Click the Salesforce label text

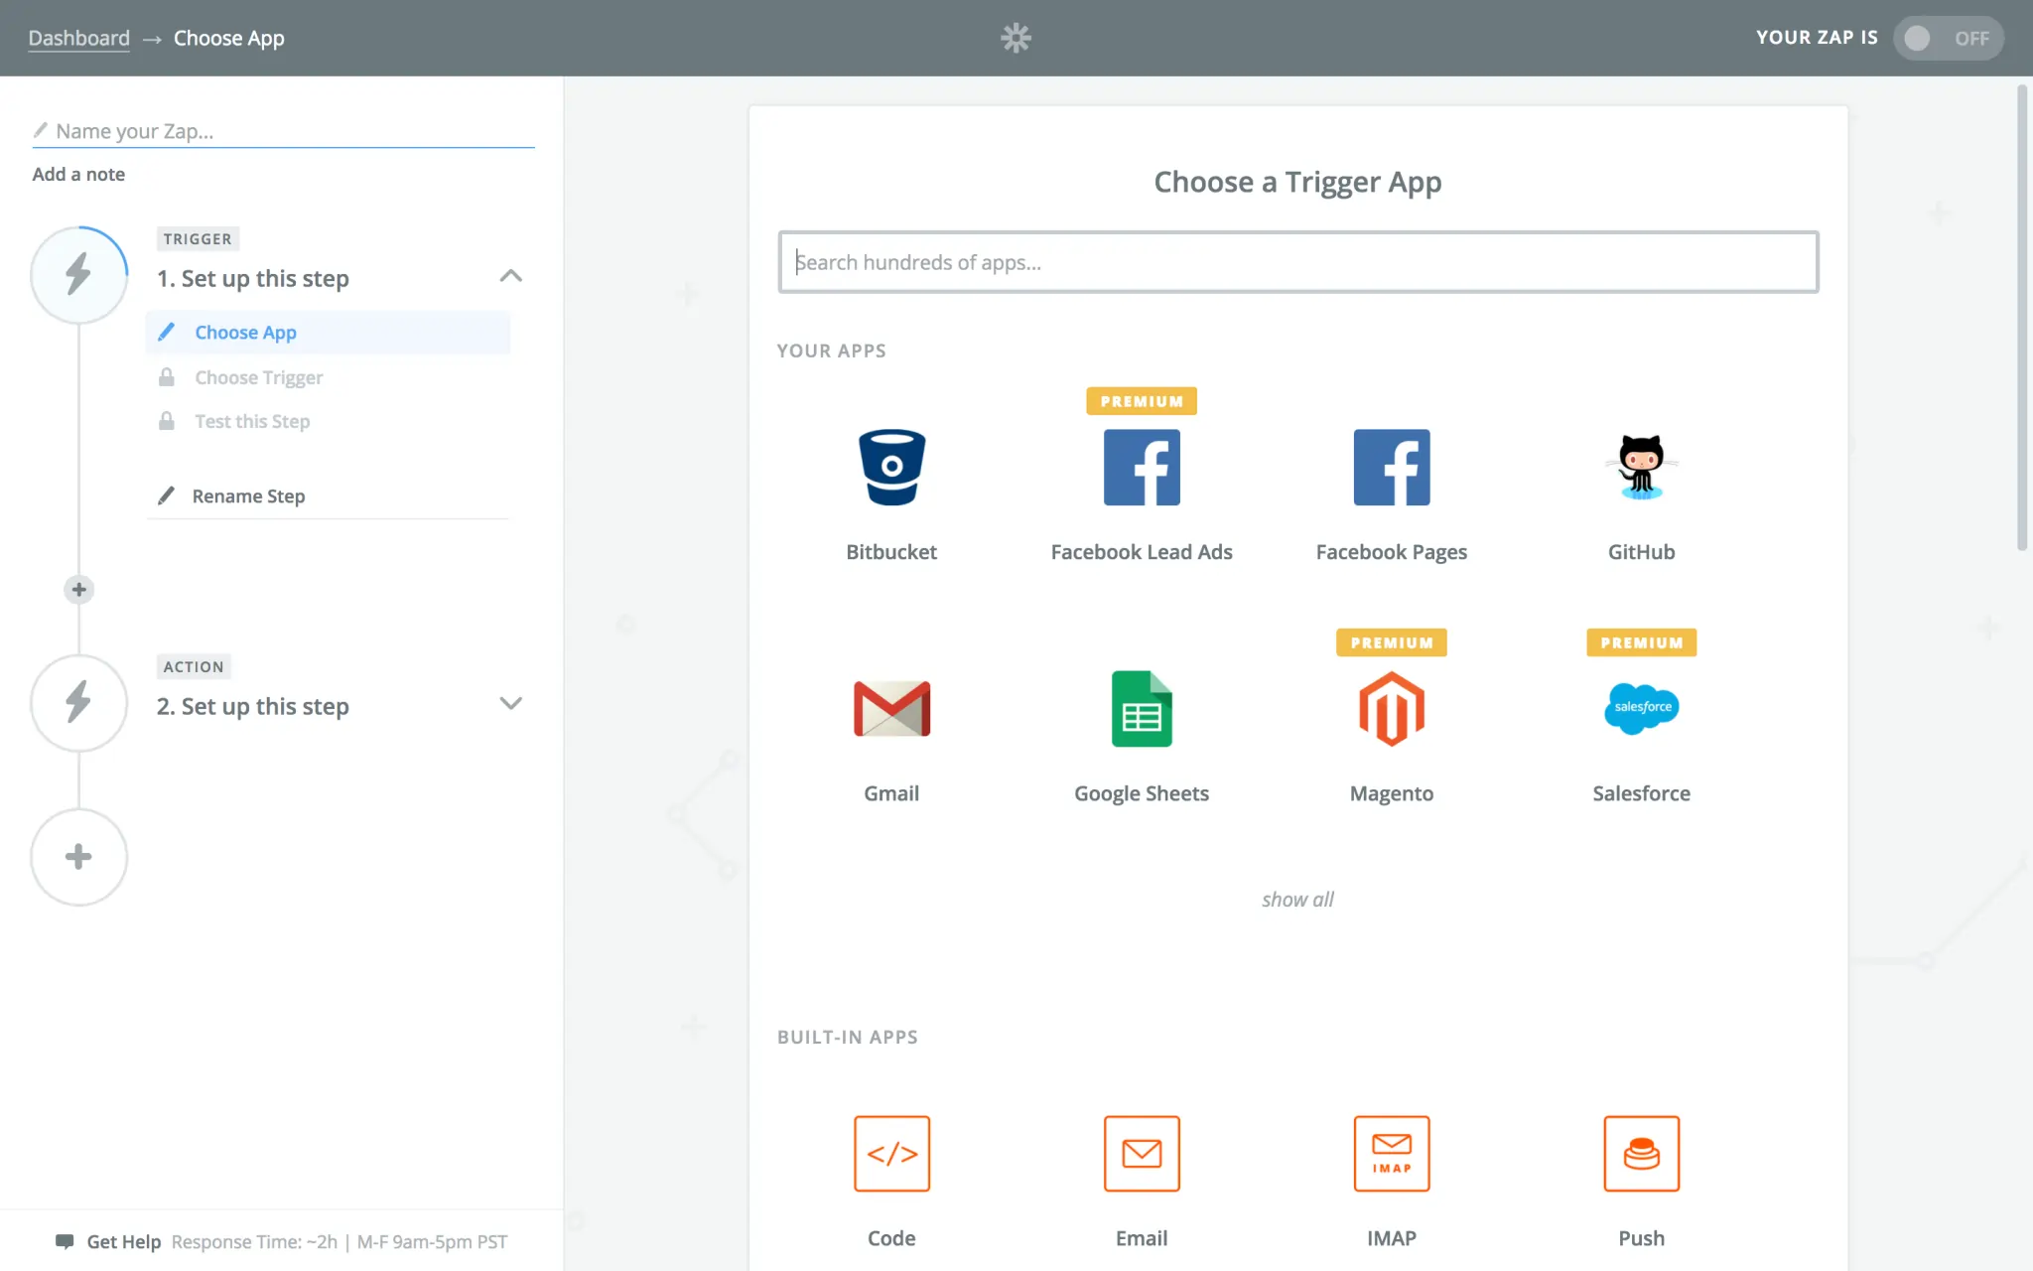pos(1641,793)
